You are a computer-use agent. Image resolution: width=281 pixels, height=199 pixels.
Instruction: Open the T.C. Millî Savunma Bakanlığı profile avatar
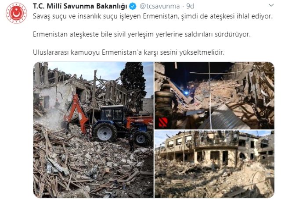click(x=16, y=13)
